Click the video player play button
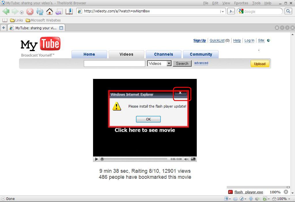This screenshot has width=295, height=202. coord(97,159)
